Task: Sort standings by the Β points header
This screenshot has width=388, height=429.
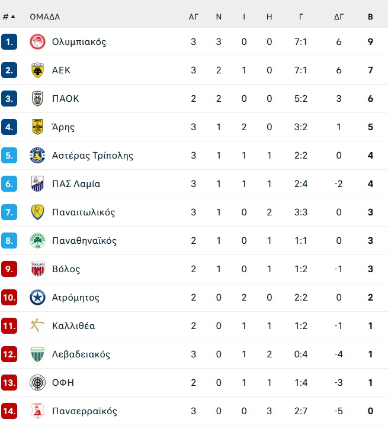Action: pyautogui.click(x=370, y=17)
